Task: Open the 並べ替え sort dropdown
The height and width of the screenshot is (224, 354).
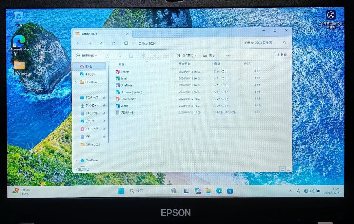Action: (x=187, y=56)
